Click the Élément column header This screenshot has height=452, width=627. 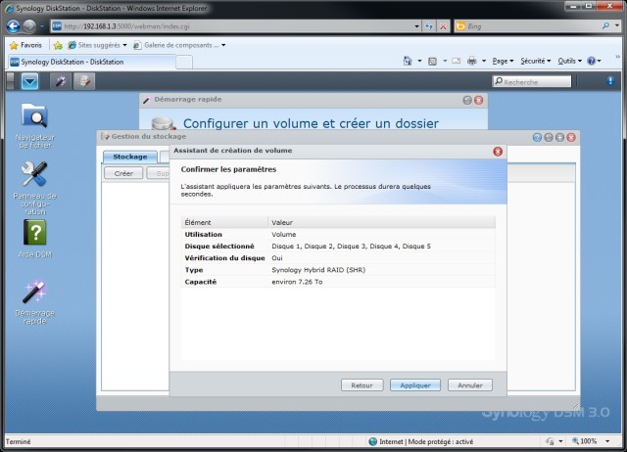tap(224, 222)
